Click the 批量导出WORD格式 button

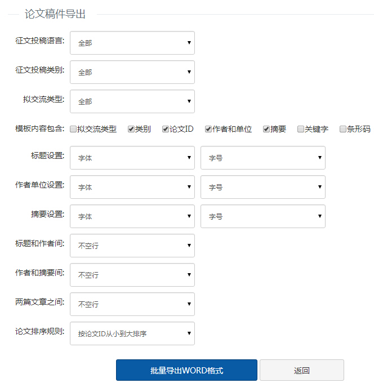(186, 370)
